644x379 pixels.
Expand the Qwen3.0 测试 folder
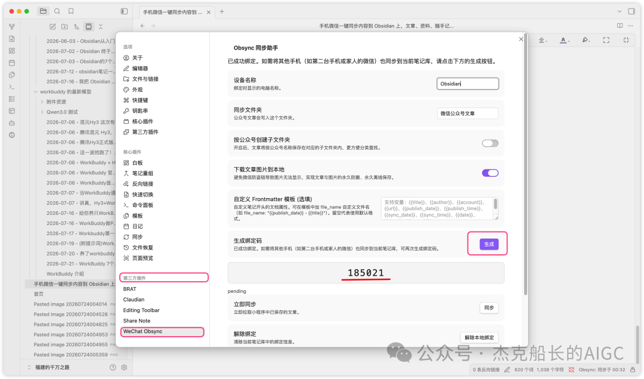42,112
